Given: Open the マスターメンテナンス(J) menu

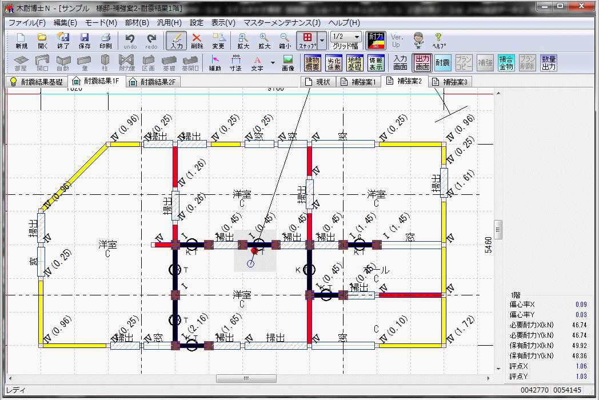Looking at the screenshot, I should coord(282,23).
